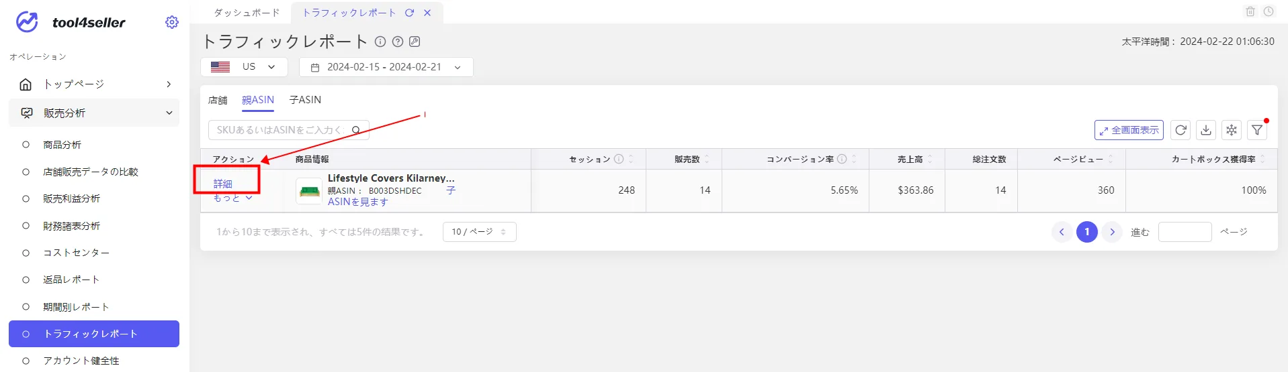Viewport: 1288px width, 372px height.
Task: Open コストセンター in sidebar
Action: [76, 253]
